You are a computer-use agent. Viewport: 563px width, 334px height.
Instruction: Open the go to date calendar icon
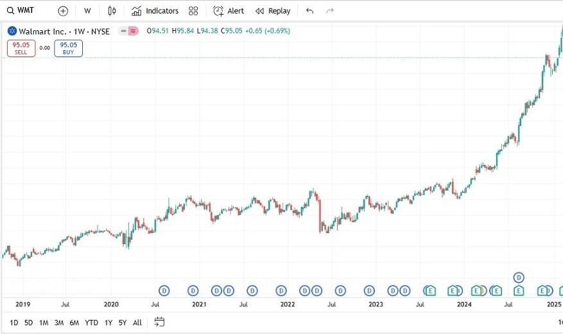[160, 322]
